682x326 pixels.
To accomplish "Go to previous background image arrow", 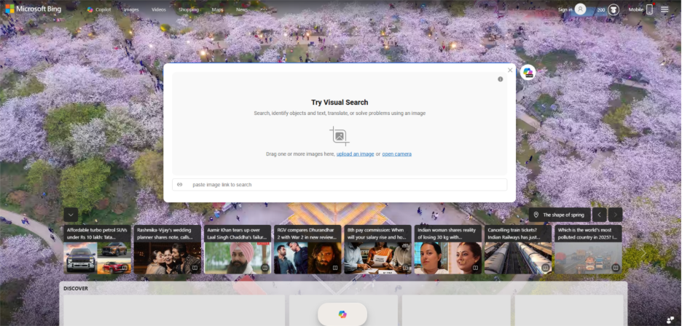I will [599, 215].
